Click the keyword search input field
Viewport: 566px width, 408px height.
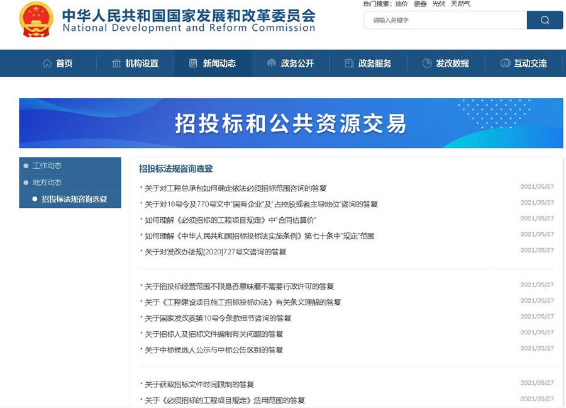(x=445, y=20)
